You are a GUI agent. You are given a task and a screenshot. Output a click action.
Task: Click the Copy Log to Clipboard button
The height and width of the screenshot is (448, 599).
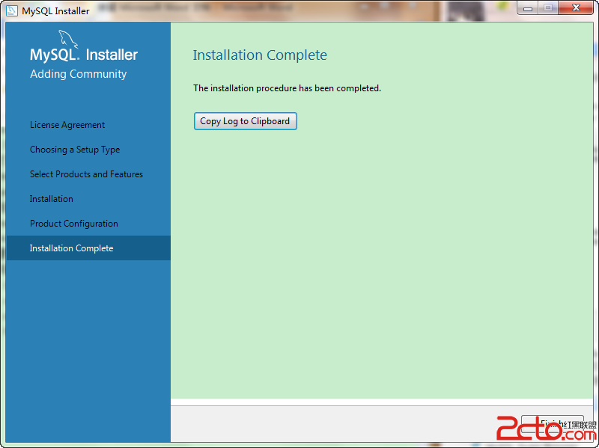coord(246,121)
